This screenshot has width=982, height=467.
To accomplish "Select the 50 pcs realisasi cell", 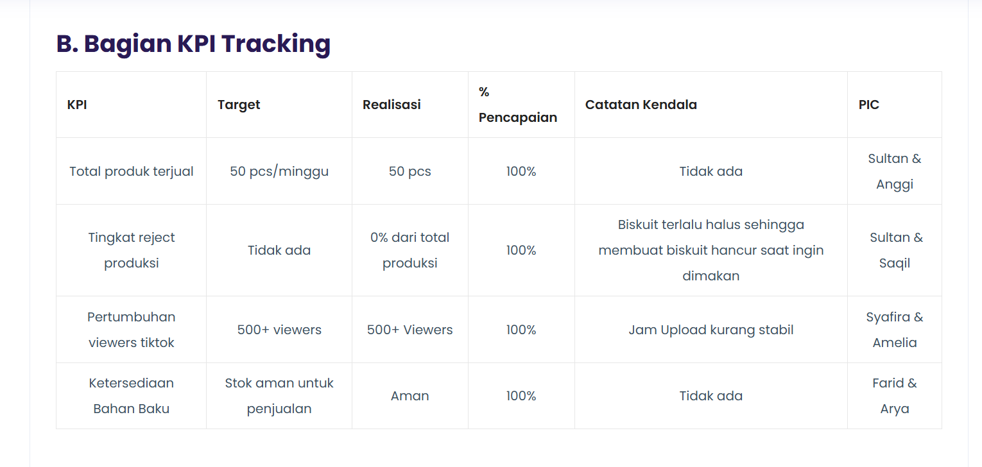I will coord(410,171).
